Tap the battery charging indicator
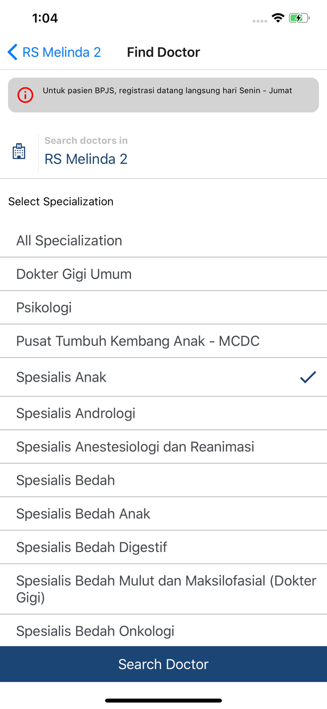The width and height of the screenshot is (327, 709). tap(298, 17)
